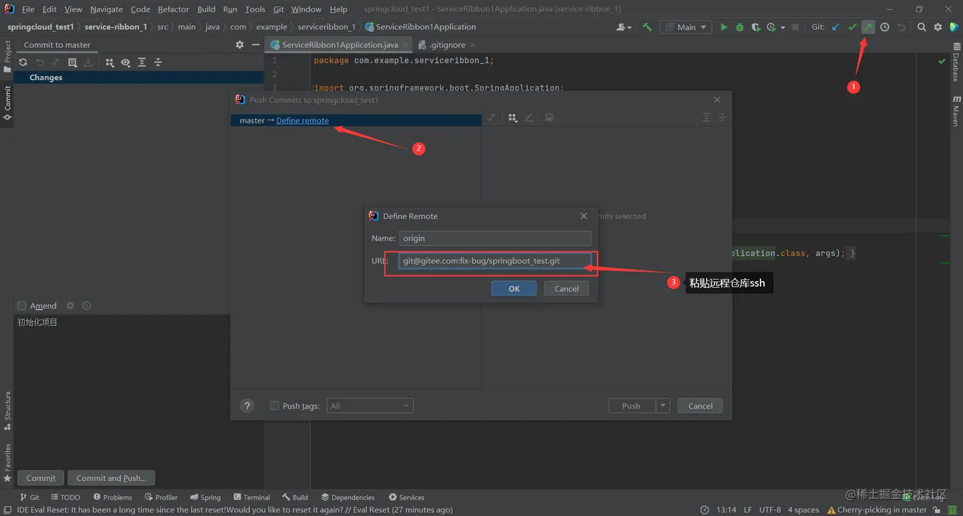This screenshot has width=963, height=516.
Task: Click the Define remote link
Action: [x=303, y=120]
